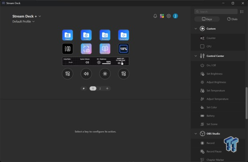This screenshot has width=248, height=162.
Task: Switch to the Keys tab
Action: pyautogui.click(x=207, y=19)
